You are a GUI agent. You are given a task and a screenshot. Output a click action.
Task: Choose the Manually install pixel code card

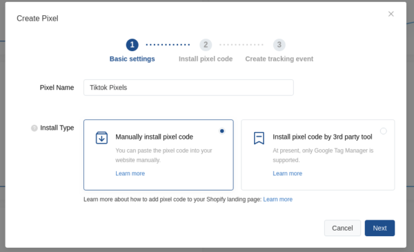point(159,155)
